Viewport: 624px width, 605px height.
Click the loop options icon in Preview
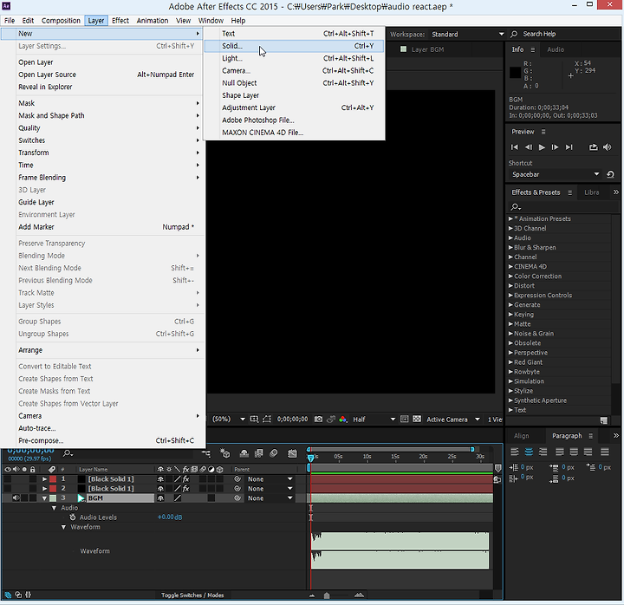point(594,147)
